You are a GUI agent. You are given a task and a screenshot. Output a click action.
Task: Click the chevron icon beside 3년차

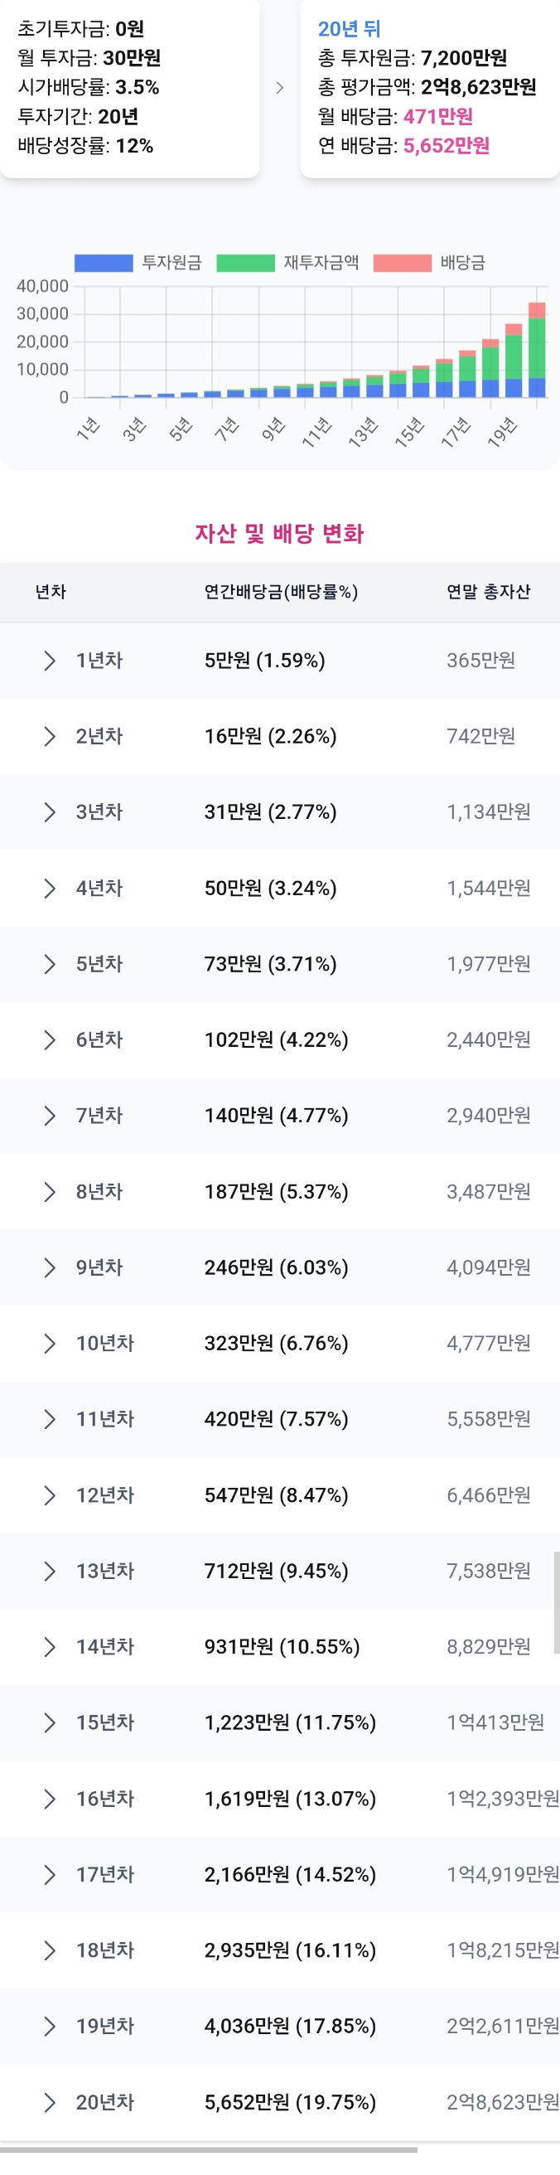[48, 811]
